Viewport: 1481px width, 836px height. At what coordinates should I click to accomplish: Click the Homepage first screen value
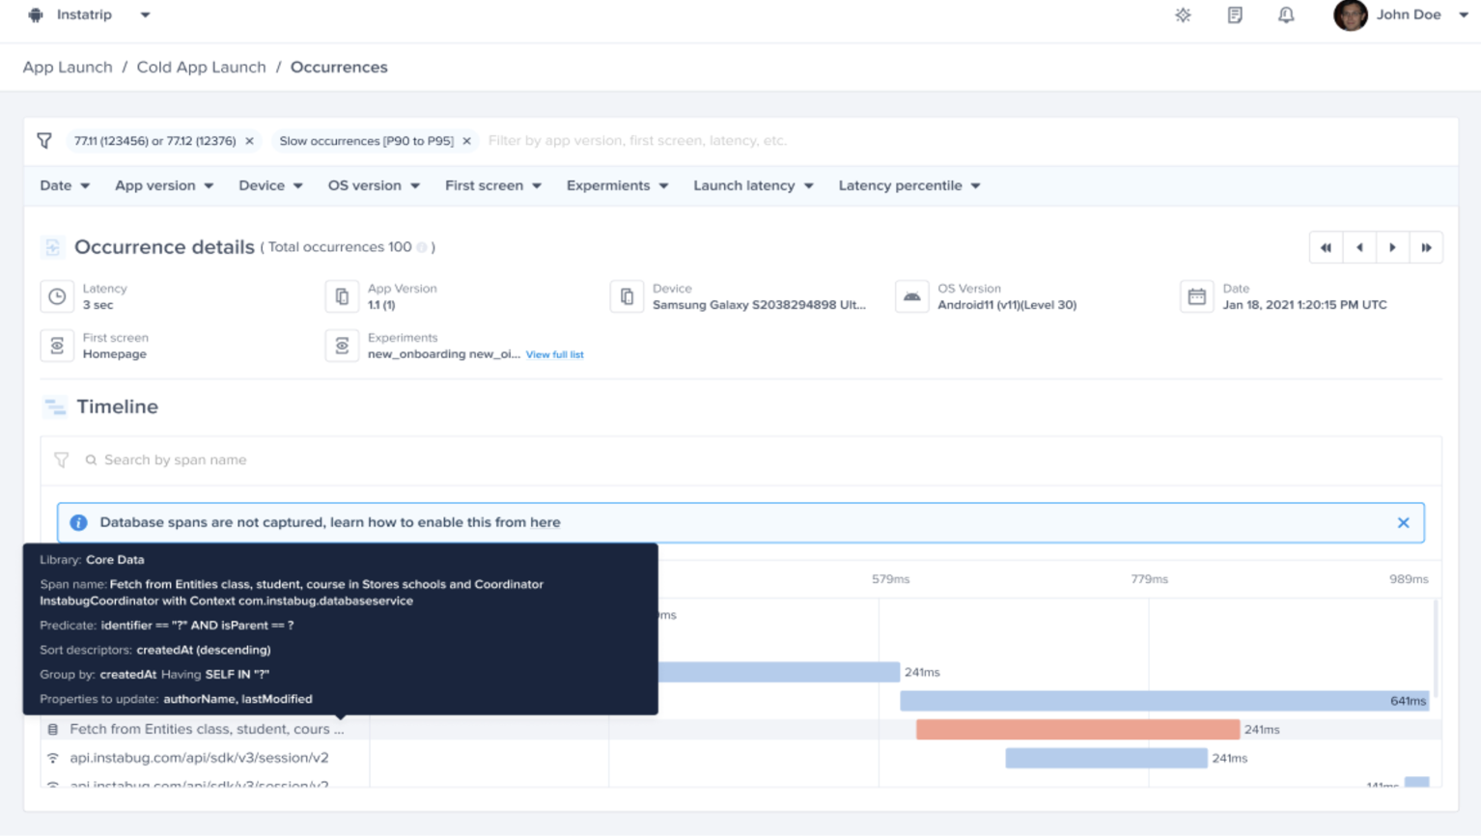point(114,354)
